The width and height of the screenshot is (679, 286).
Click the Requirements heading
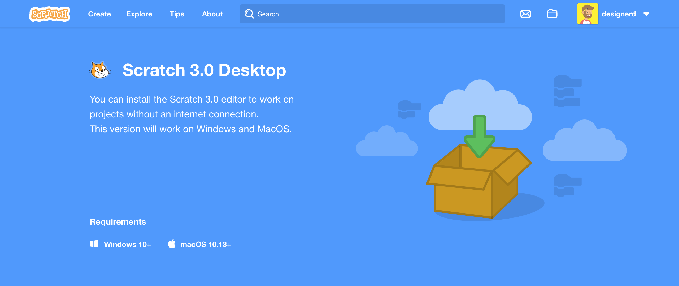pyautogui.click(x=118, y=222)
